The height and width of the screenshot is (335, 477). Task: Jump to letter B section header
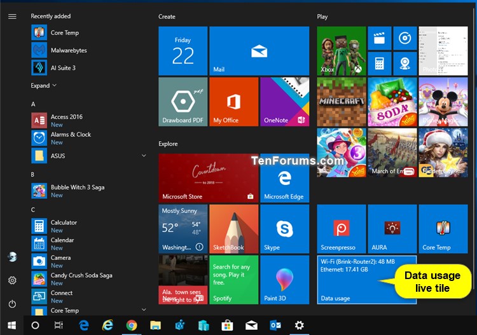coord(32,175)
